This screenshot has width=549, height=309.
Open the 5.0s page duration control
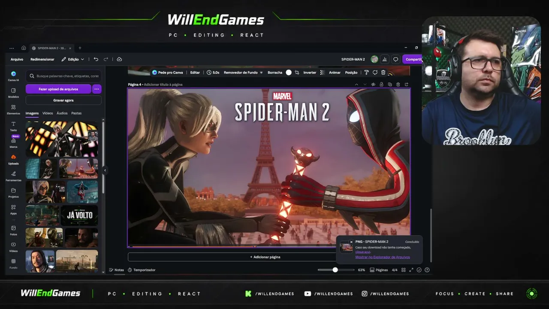213,73
